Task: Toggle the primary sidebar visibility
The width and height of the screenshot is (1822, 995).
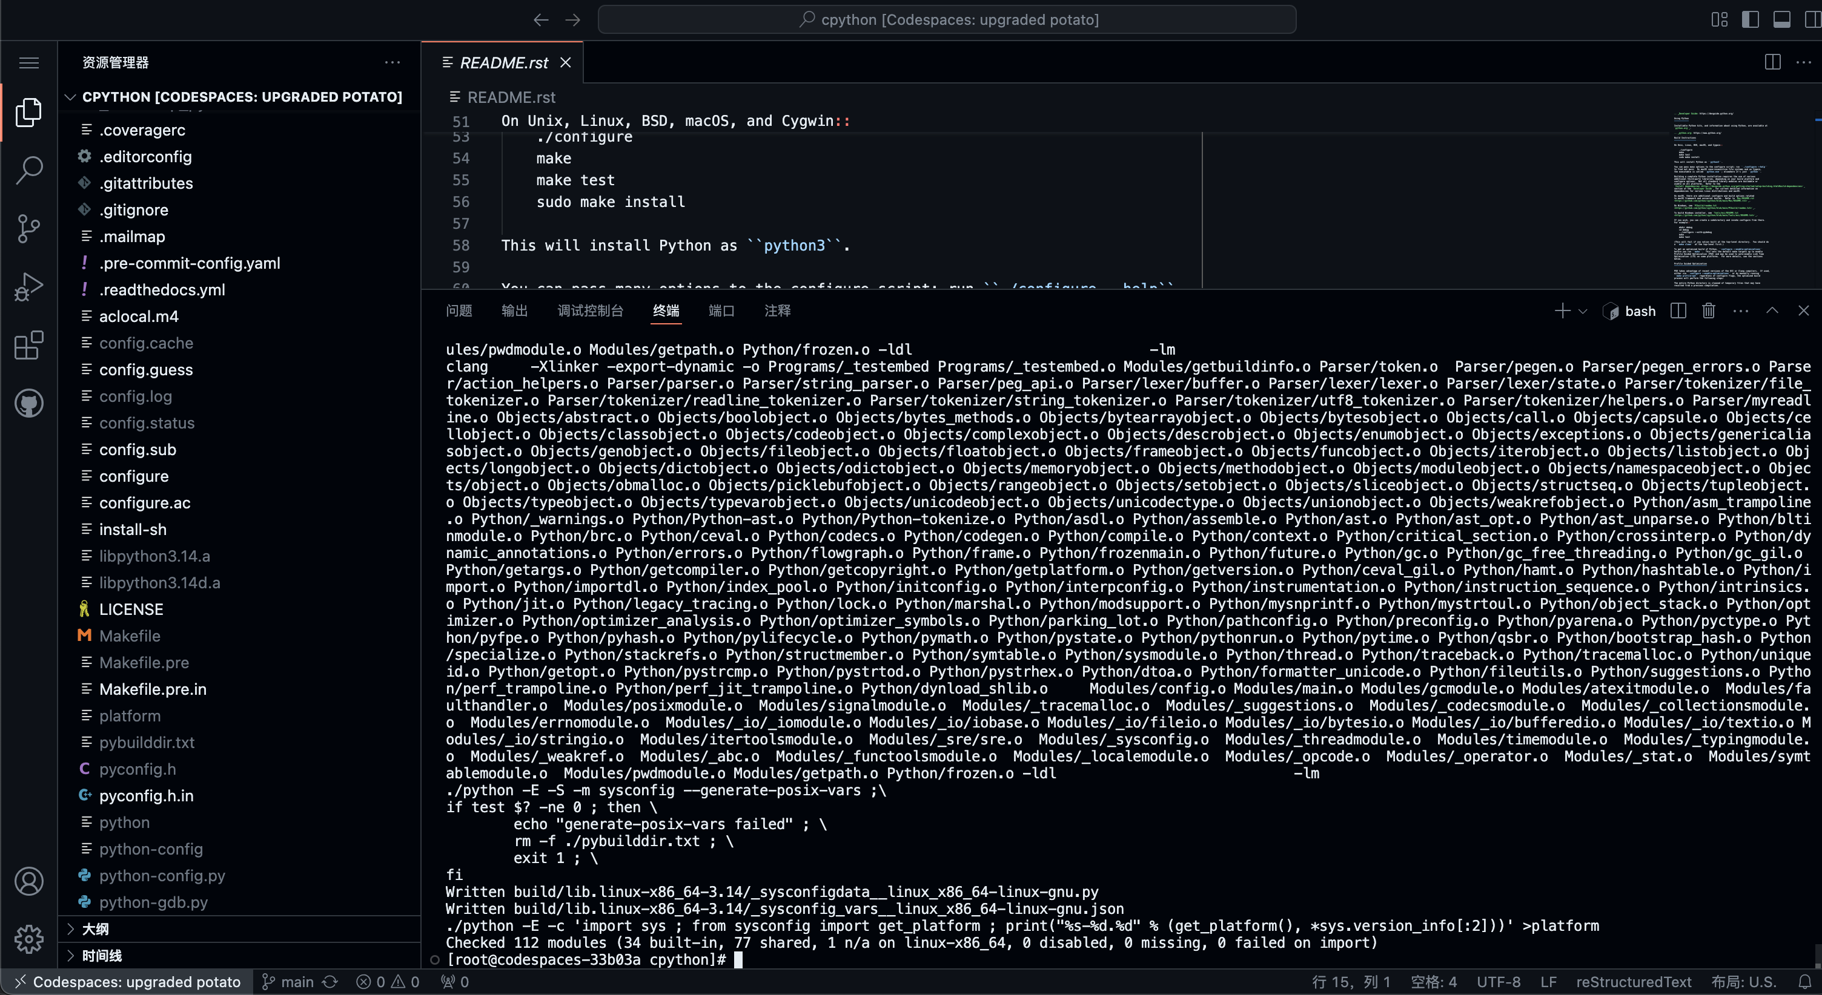Action: (x=1750, y=19)
